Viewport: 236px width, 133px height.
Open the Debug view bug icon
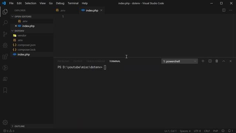point(5,45)
